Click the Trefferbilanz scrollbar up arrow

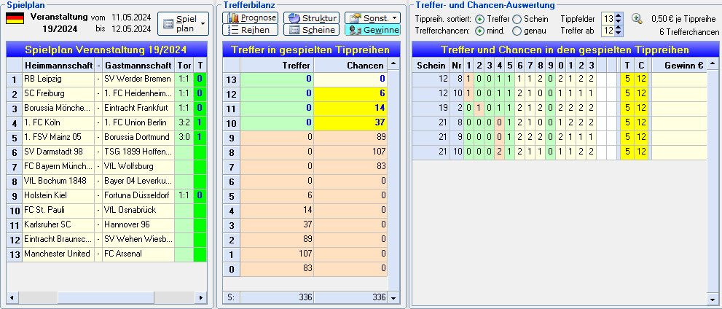(393, 64)
